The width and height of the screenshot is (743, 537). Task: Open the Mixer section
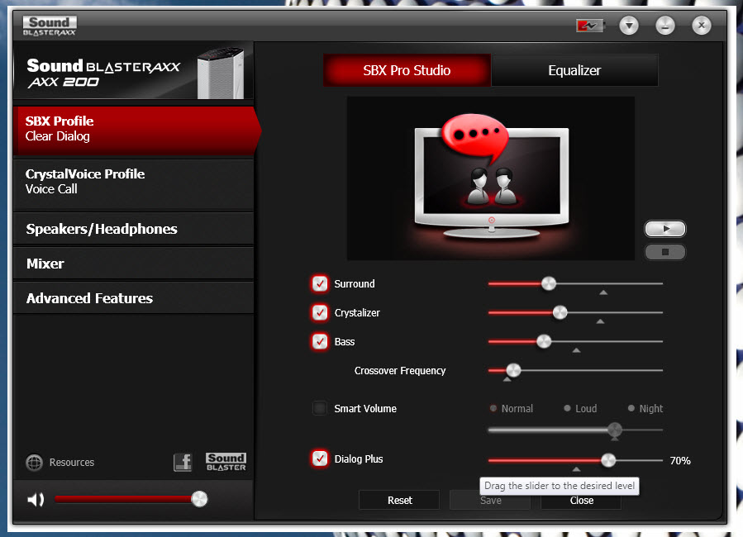[x=134, y=264]
